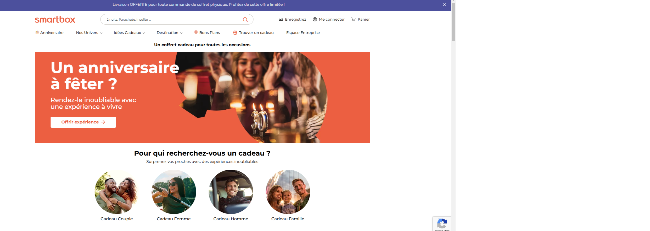Screen dimensions: 650x231
Task: Click the smartbox logo
Action: coord(55,20)
